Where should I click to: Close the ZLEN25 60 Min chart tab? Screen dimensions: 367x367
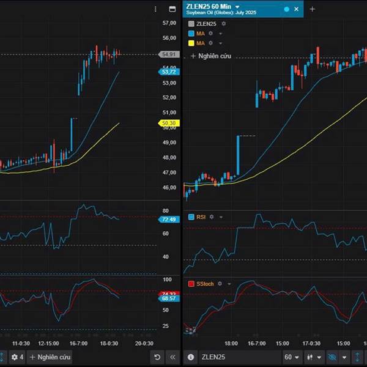pyautogui.click(x=296, y=9)
